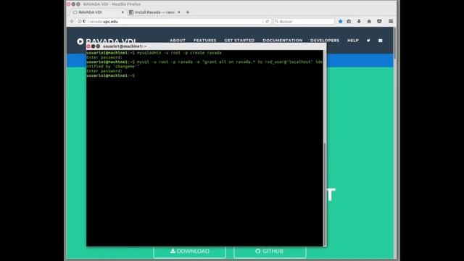The width and height of the screenshot is (464, 261).
Task: Open the GET STARTED navigation link
Action: click(x=239, y=41)
